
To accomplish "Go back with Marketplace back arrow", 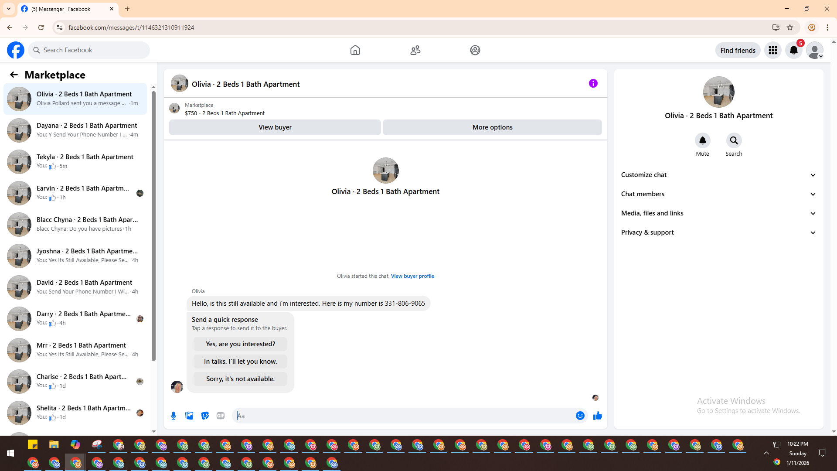I will click(x=14, y=75).
